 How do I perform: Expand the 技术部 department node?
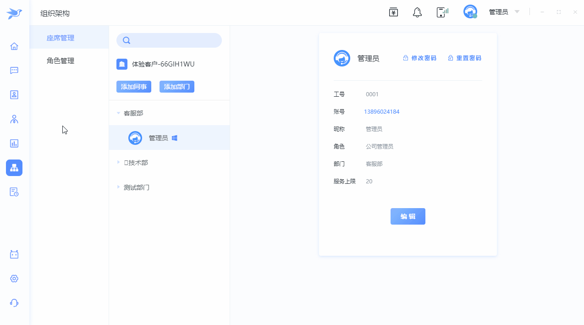point(119,162)
